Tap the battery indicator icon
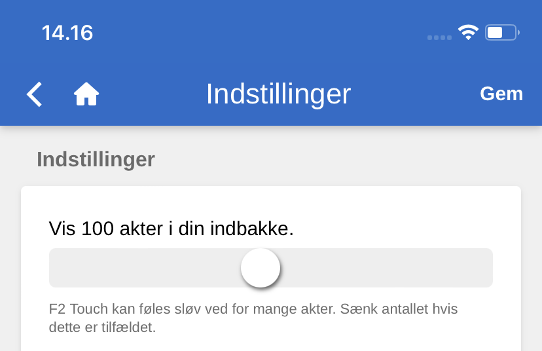 click(x=501, y=32)
